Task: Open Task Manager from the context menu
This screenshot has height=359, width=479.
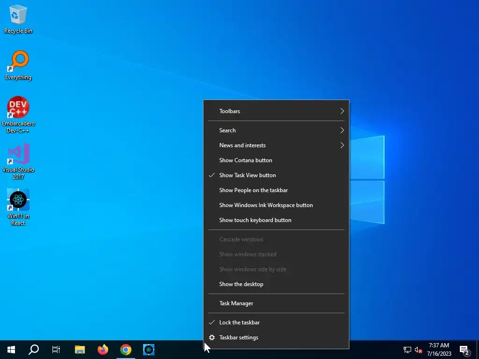Action: tap(276, 303)
